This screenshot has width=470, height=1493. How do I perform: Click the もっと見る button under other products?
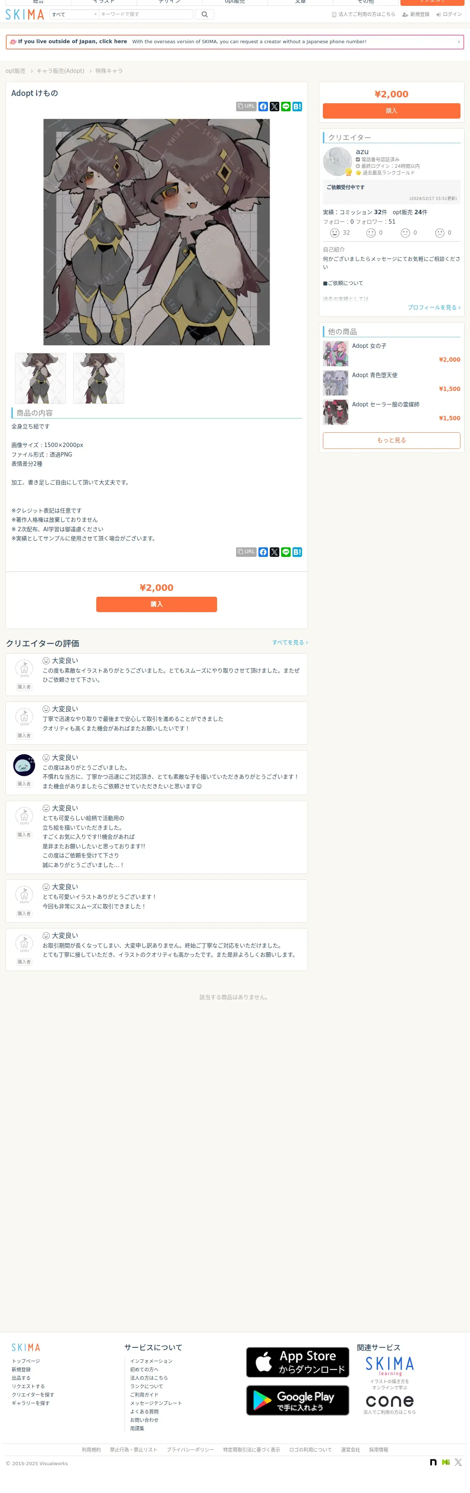392,440
